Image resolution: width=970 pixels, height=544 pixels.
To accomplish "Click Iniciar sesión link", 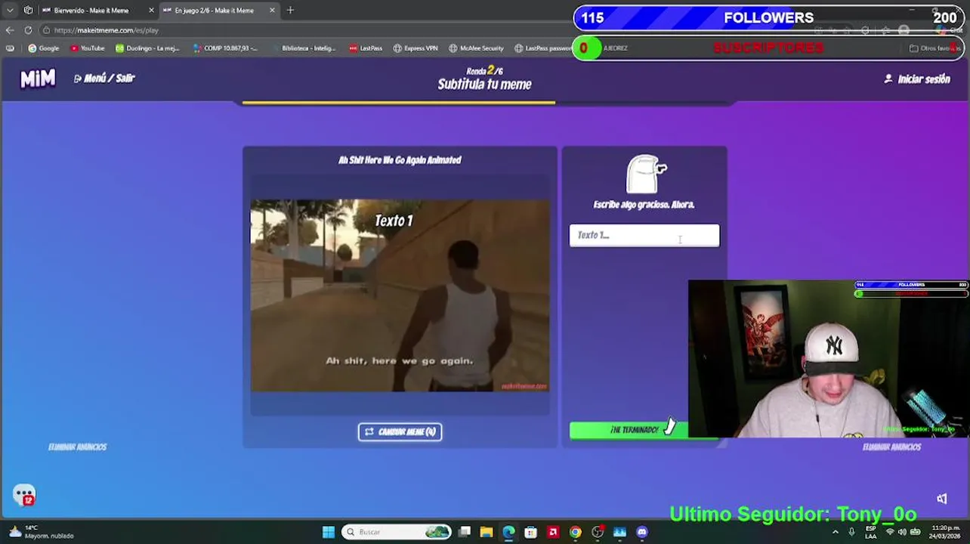I will click(916, 79).
